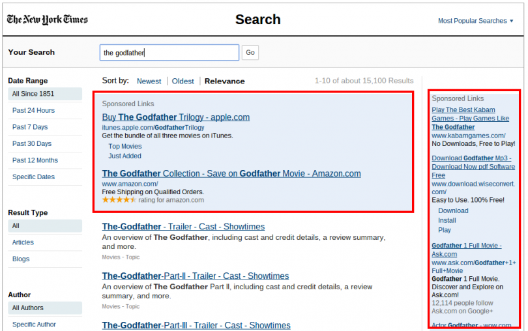Select the 'All Since 1851' date range
This screenshot has width=528, height=331.
click(x=45, y=94)
